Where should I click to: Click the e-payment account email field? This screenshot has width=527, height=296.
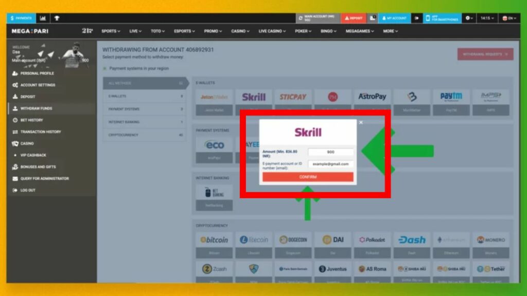[x=331, y=164]
